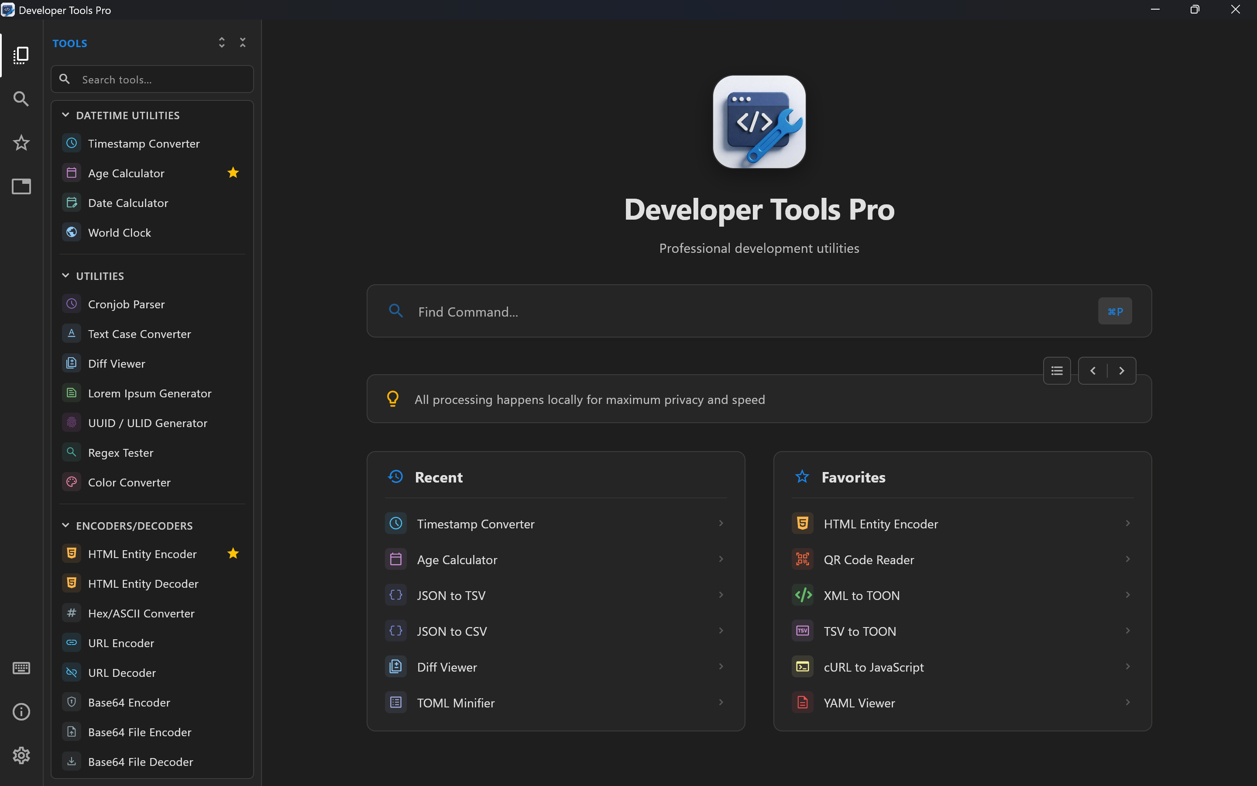The width and height of the screenshot is (1257, 786).
Task: Open the tools list panel icon in activity bar
Action: tap(21, 55)
